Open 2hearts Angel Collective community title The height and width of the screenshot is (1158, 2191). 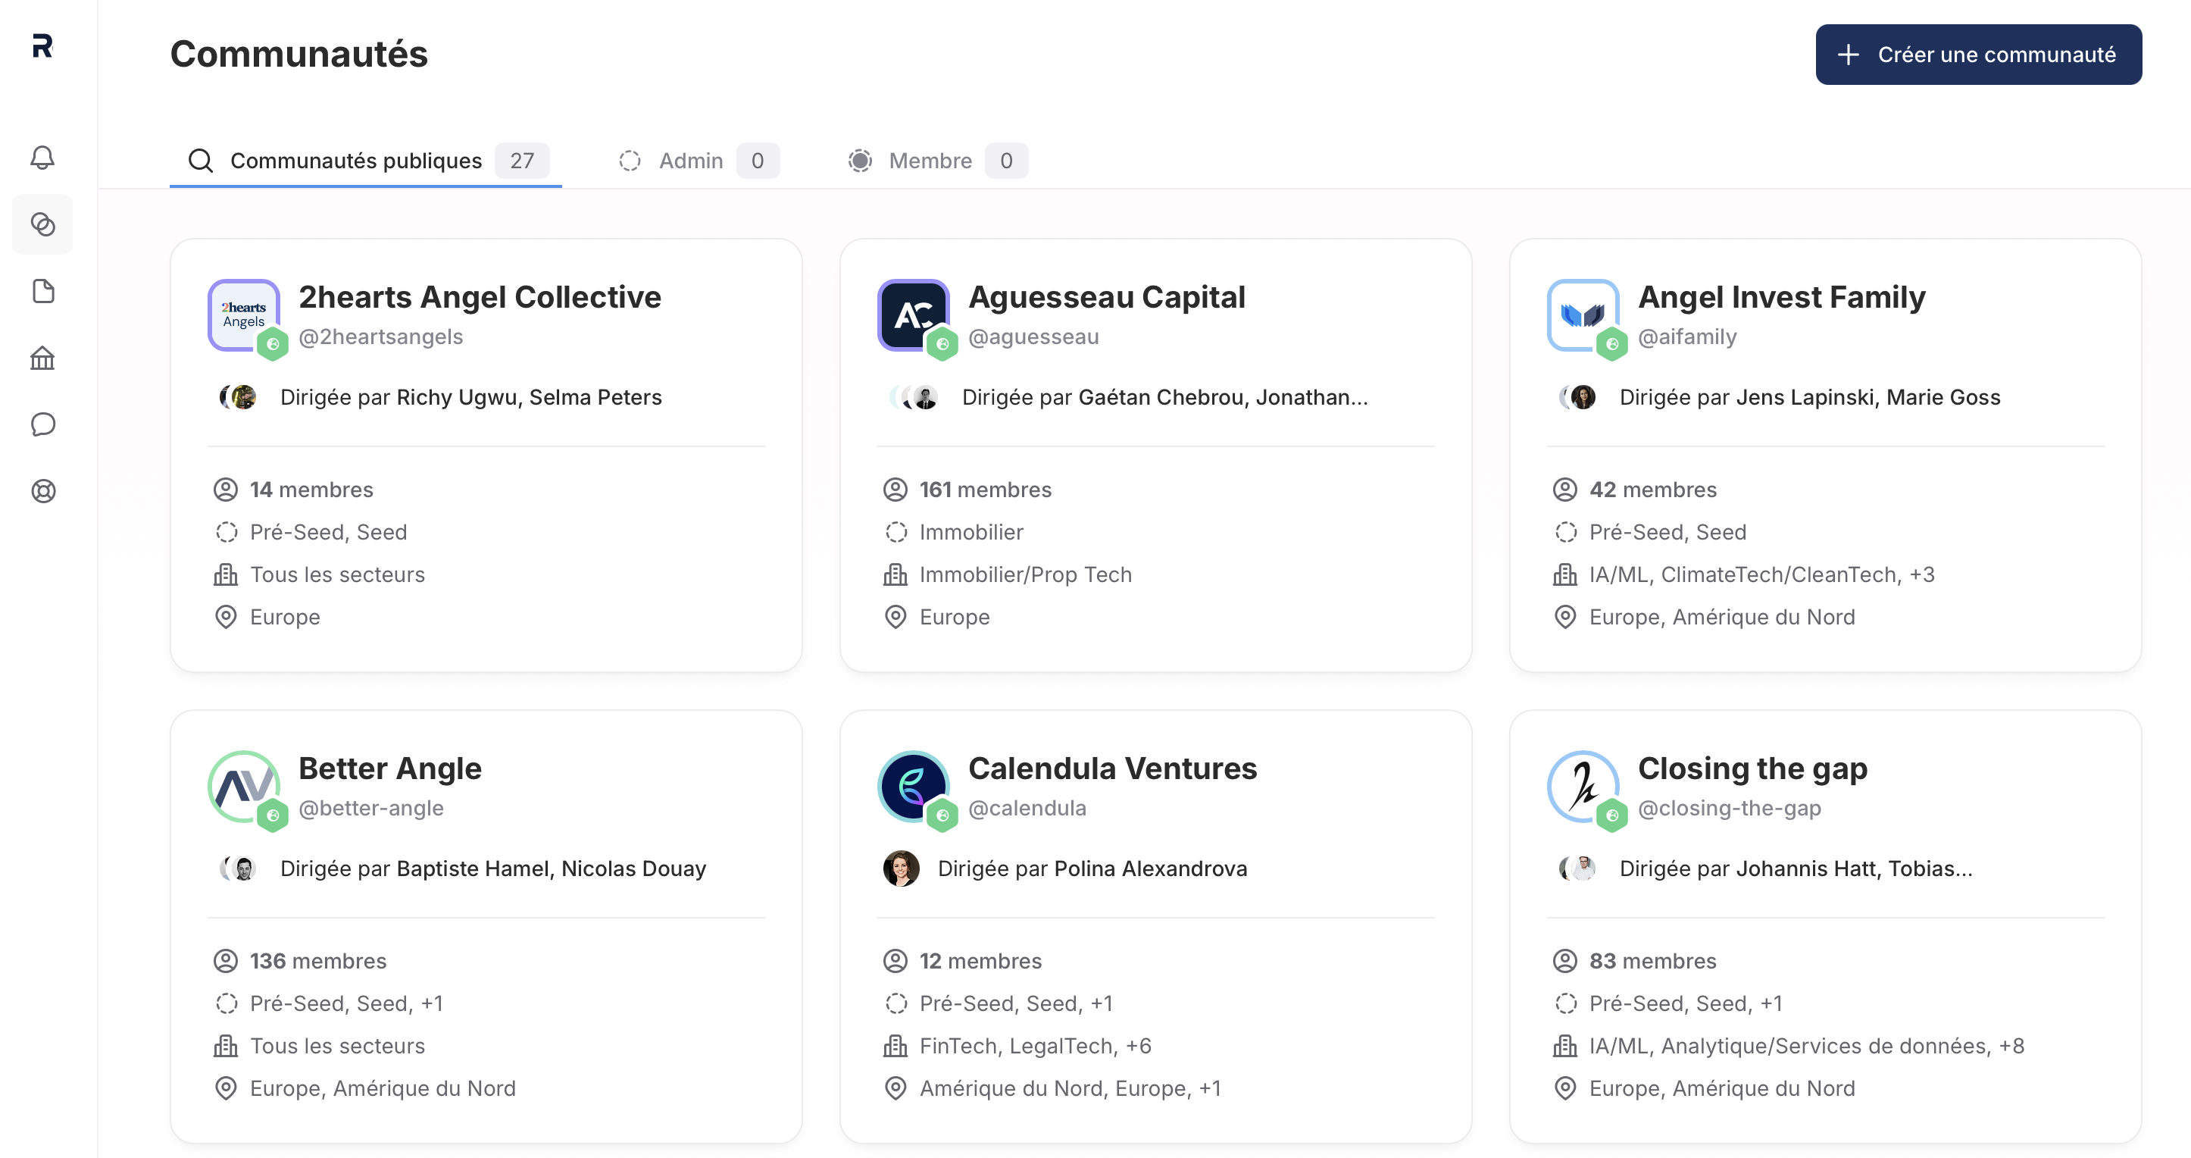pyautogui.click(x=480, y=297)
